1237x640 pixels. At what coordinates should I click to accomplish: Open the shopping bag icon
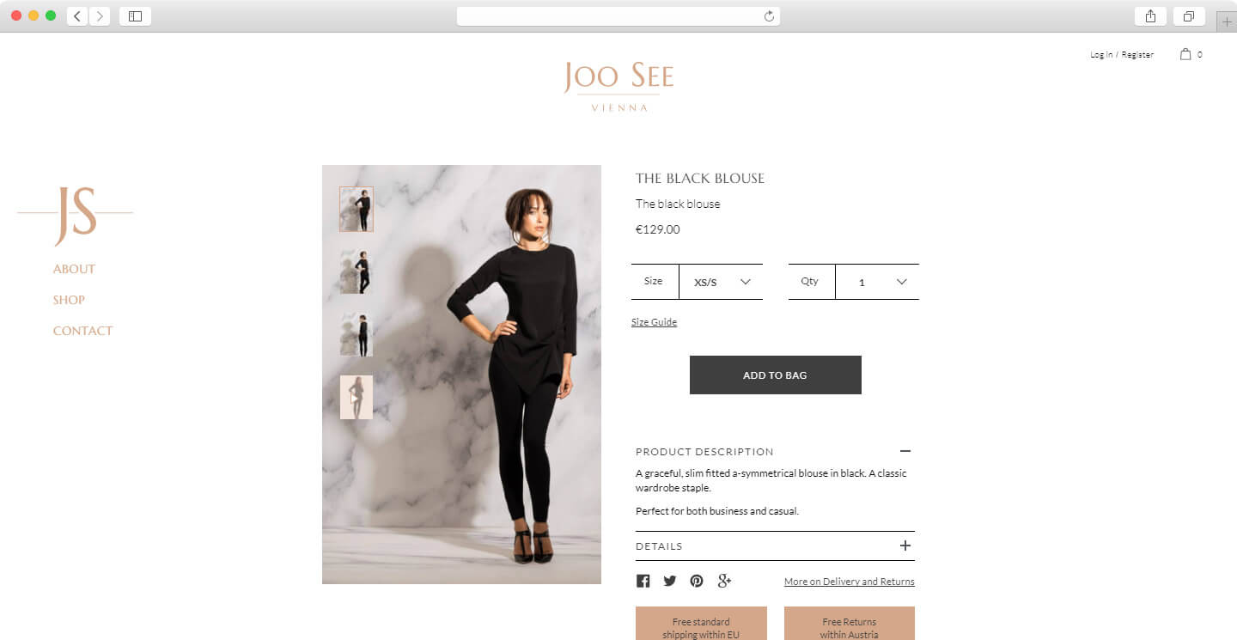(1185, 54)
